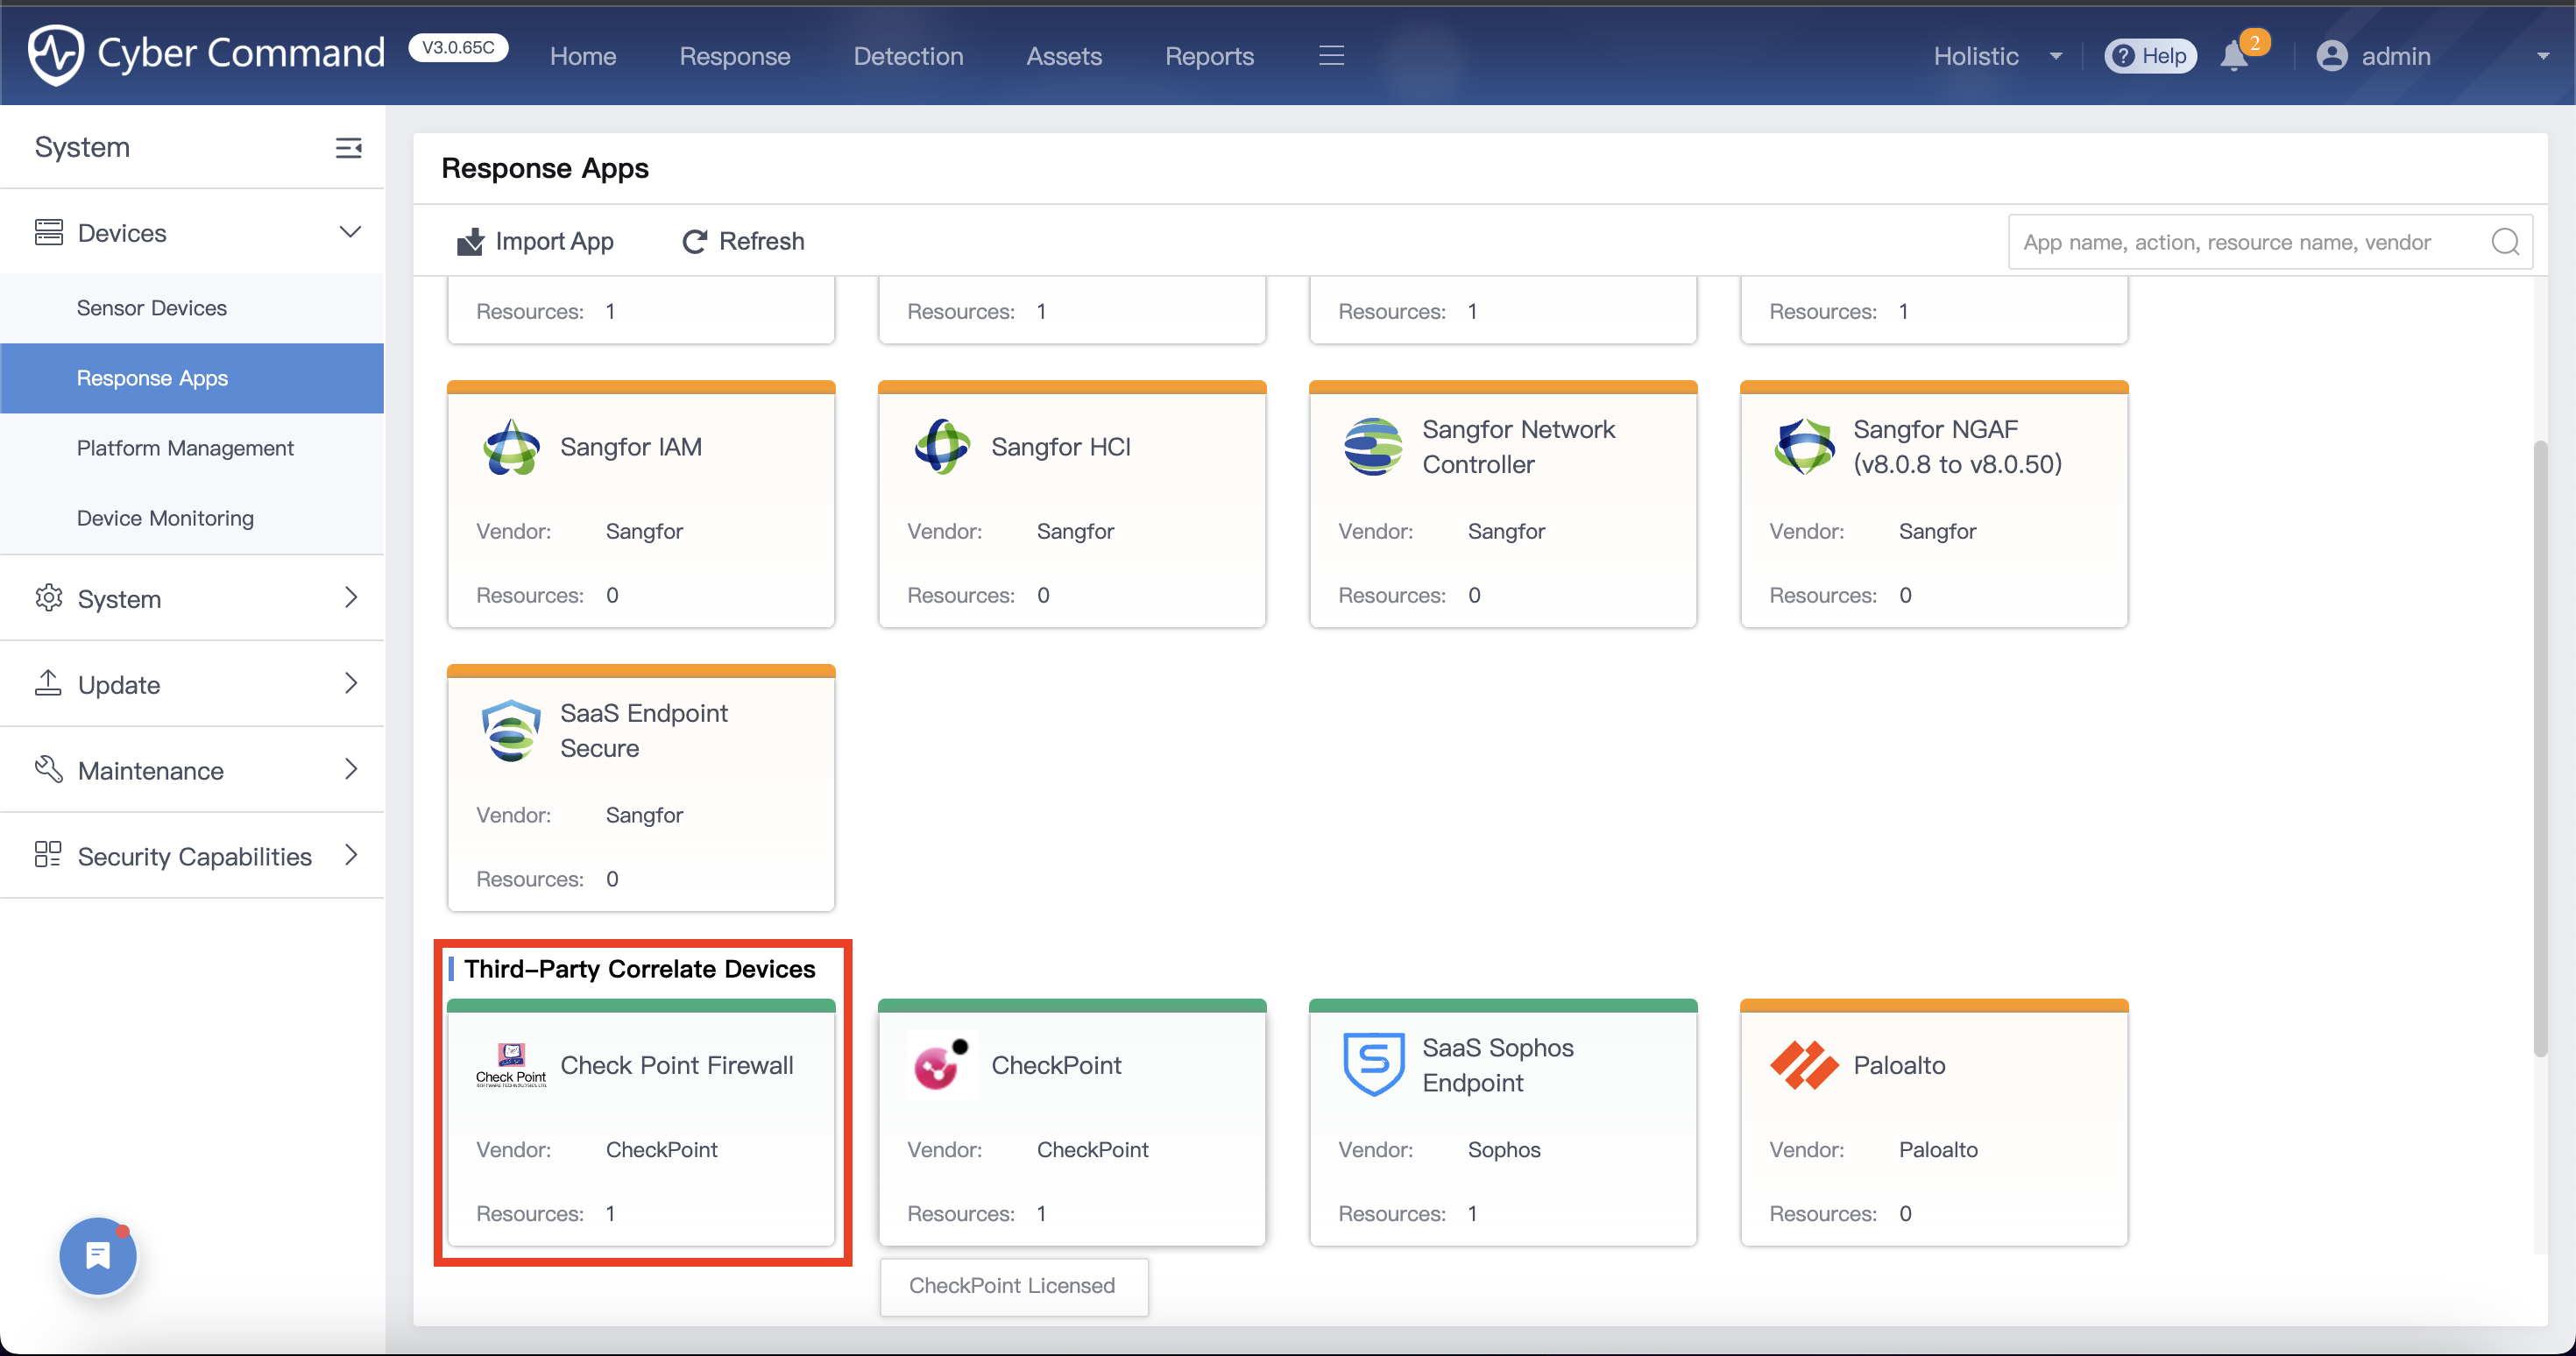The image size is (2576, 1356).
Task: Collapse the System sidebar with the fold icon
Action: pyautogui.click(x=348, y=148)
